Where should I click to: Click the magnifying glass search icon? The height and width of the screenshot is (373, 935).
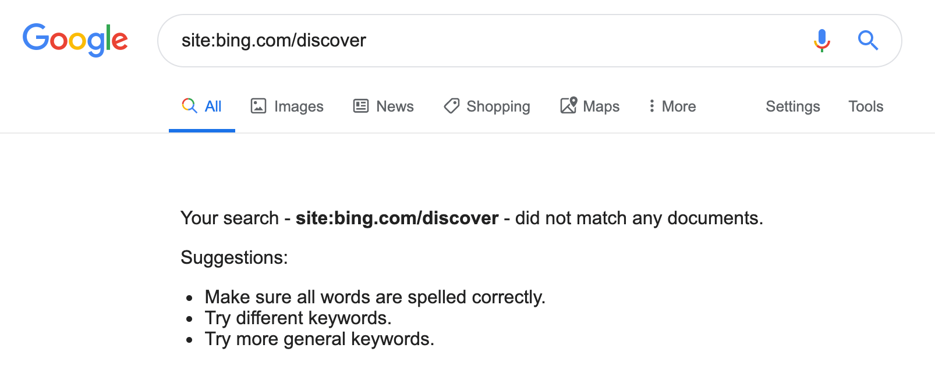coord(868,41)
